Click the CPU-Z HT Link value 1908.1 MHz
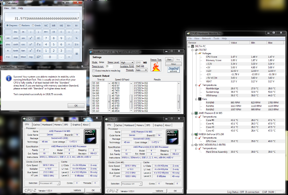Image resolution: width=288 pixels, height=195 pixels. [x=130, y=176]
